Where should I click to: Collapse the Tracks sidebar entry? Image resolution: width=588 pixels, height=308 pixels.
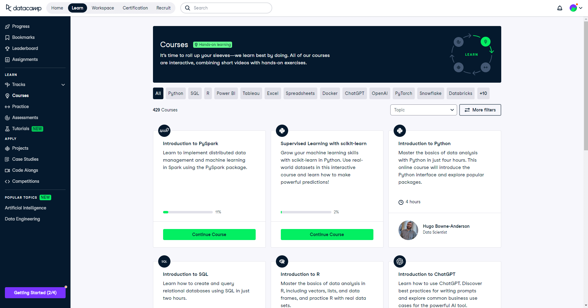(x=63, y=85)
